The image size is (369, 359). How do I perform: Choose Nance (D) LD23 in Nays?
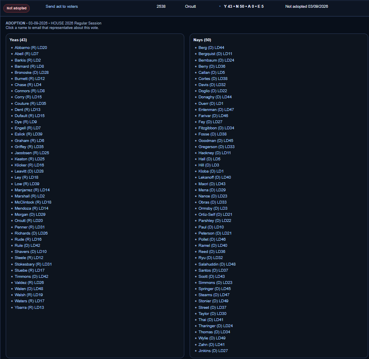213,196
